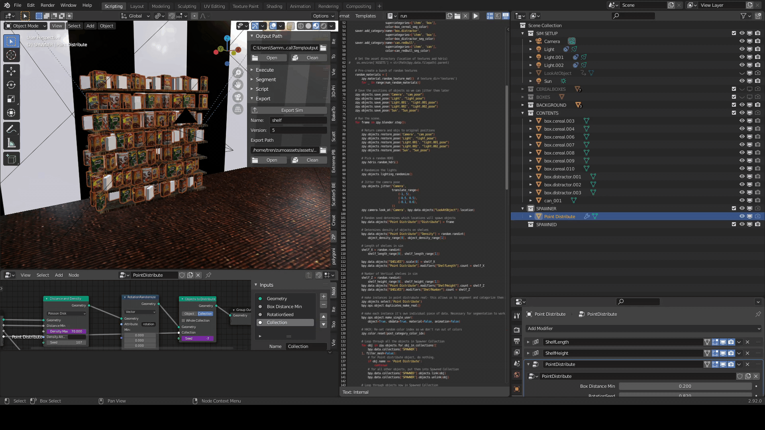The image size is (765, 430).
Task: Open Scene properties tab icon
Action: tap(517, 364)
